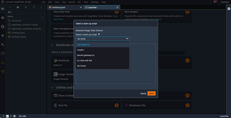Click the new folder toolbar icon
The height and width of the screenshot is (118, 231).
tap(18, 7)
